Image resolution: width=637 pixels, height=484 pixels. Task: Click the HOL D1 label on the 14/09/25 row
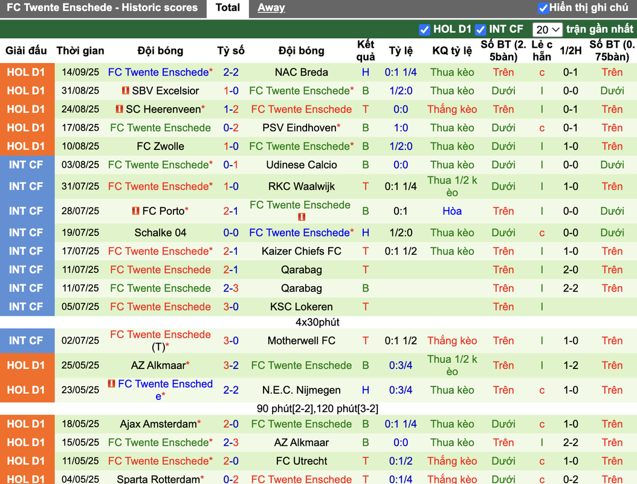tap(25, 73)
